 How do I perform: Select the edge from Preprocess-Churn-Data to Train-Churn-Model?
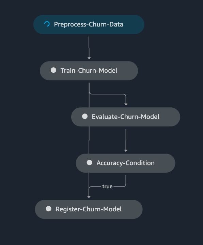[89, 47]
